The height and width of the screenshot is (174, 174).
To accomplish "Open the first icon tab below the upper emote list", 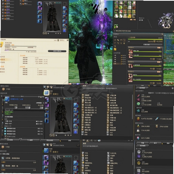I will (x=84, y=140).
